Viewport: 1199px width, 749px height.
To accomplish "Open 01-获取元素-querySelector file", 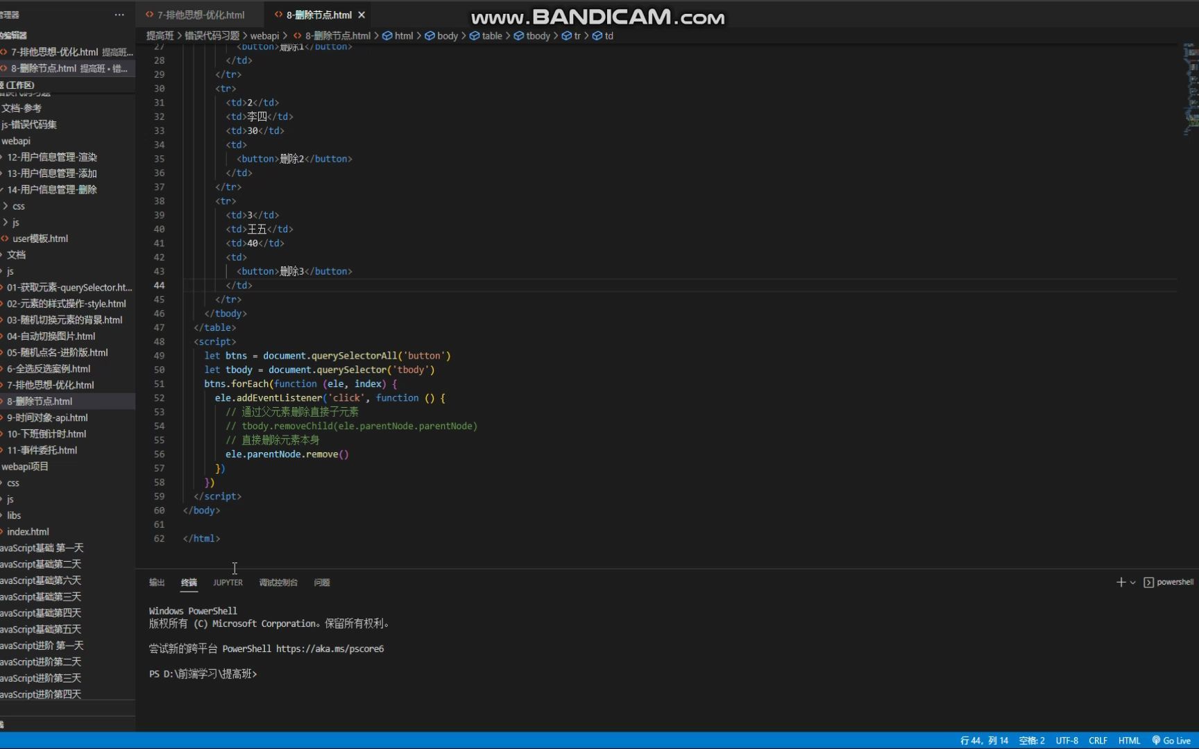I will (67, 287).
